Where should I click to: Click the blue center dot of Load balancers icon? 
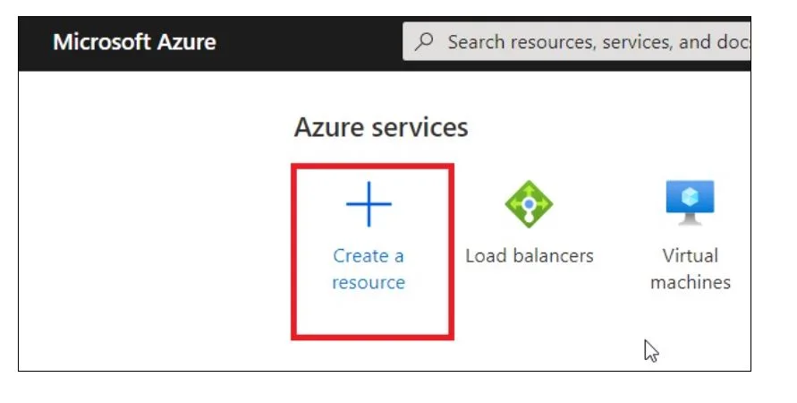[x=529, y=204]
